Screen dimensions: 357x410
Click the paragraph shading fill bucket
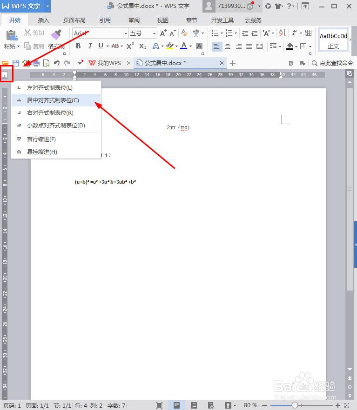click(x=290, y=46)
